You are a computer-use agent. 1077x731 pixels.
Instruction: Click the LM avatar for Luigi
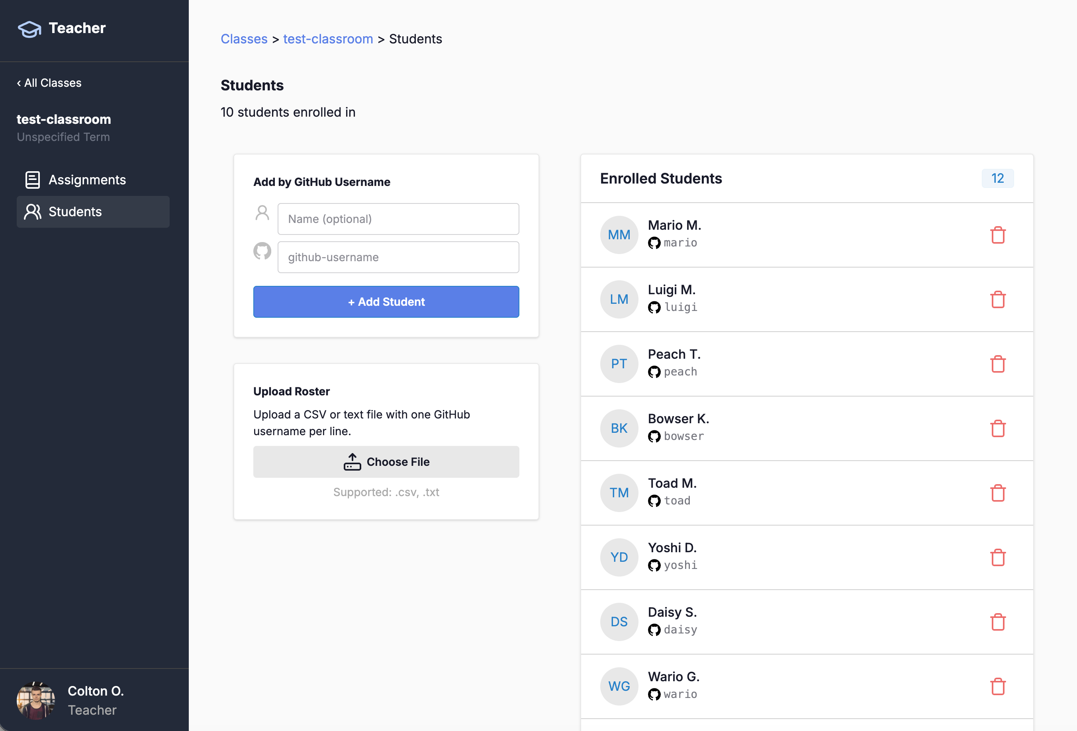click(x=619, y=299)
